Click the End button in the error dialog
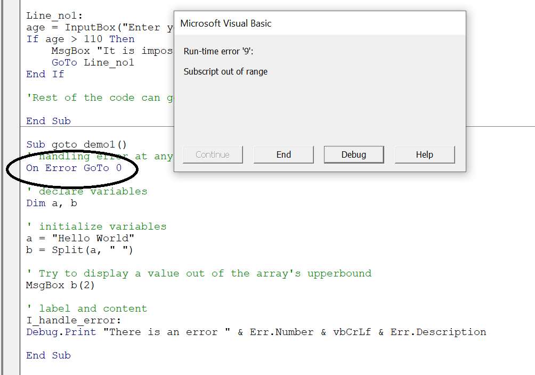The height and width of the screenshot is (375, 535). point(283,154)
